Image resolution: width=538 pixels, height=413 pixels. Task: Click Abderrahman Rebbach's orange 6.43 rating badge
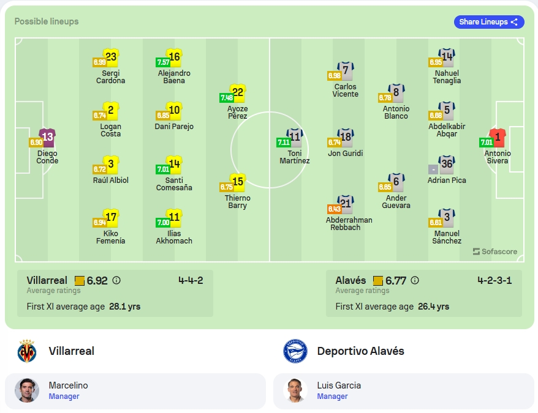pyautogui.click(x=334, y=209)
